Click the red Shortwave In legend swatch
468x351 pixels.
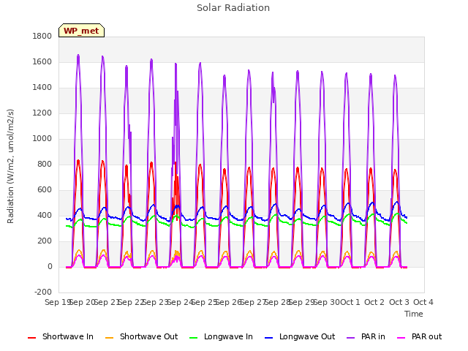tap(31, 338)
